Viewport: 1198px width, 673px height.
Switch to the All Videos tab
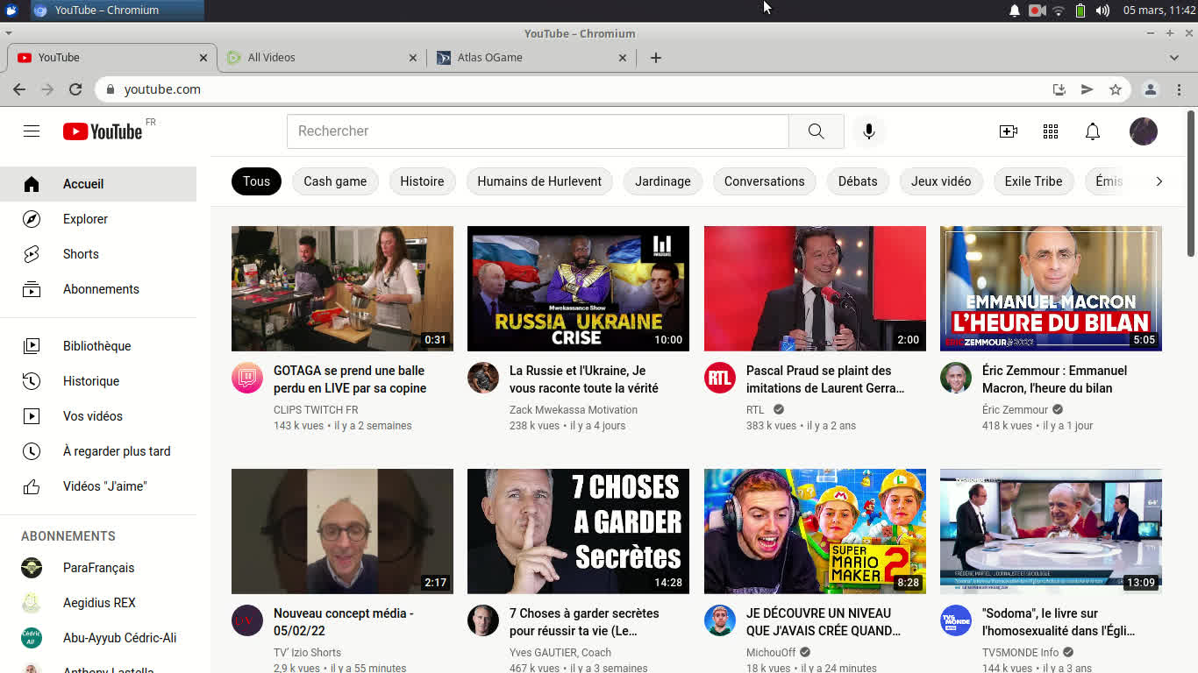click(x=321, y=58)
